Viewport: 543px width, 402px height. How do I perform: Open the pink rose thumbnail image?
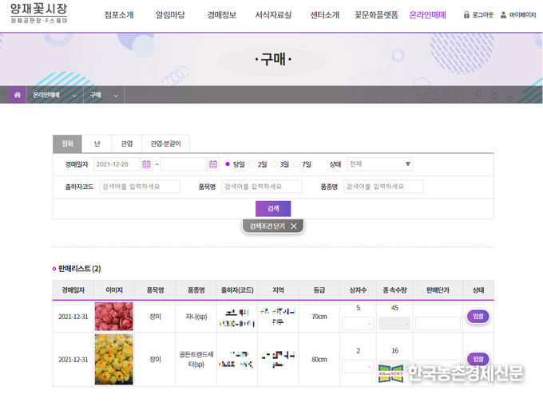tap(114, 316)
